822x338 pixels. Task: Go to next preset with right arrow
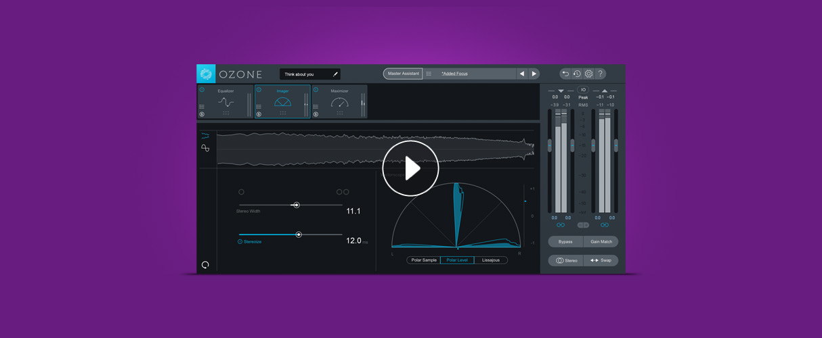coord(534,74)
